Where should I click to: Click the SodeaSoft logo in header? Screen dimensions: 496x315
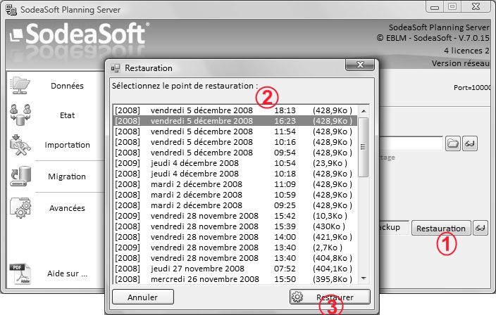point(79,34)
